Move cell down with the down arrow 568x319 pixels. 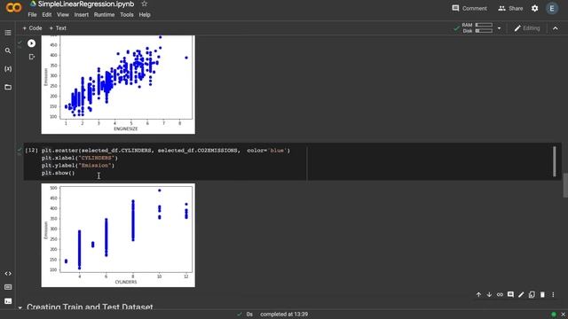[489, 295]
